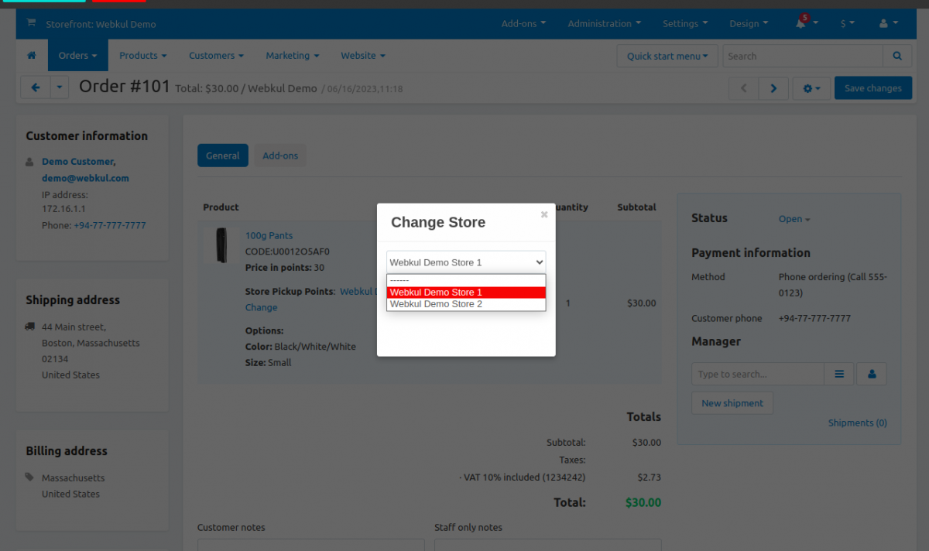
Task: Focus the manager Type to search field
Action: coord(758,374)
